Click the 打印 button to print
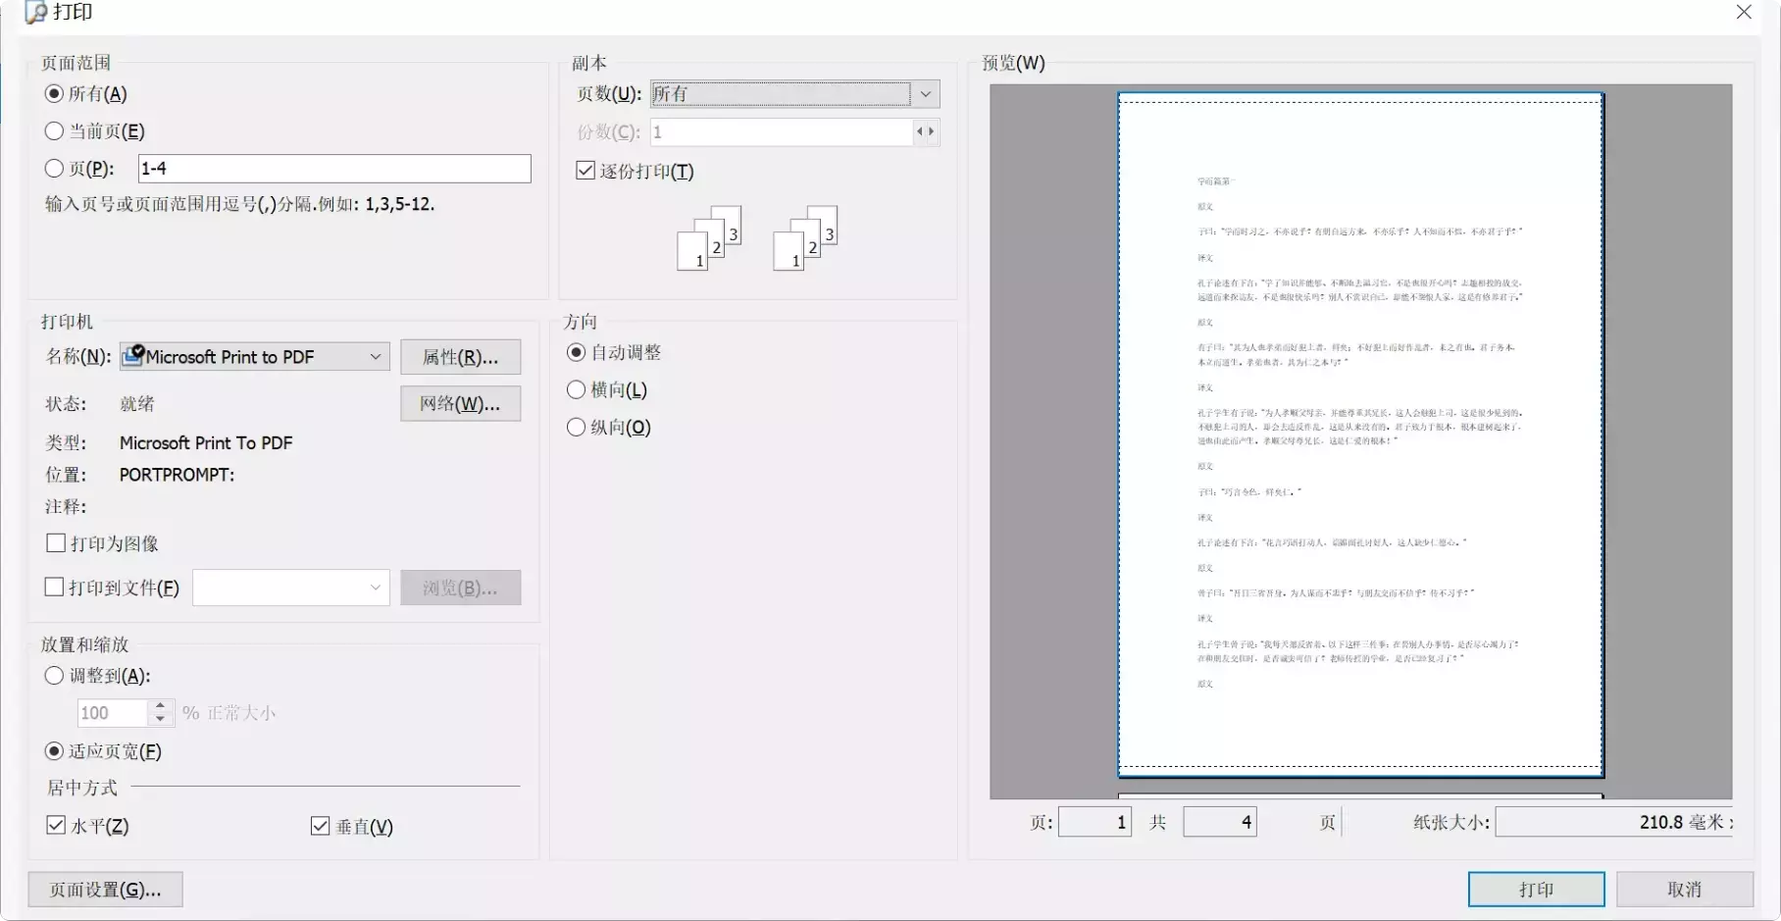The height and width of the screenshot is (921, 1781). 1535,889
